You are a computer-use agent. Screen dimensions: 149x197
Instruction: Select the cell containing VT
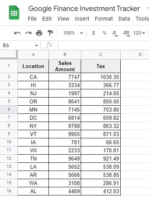click(x=33, y=134)
